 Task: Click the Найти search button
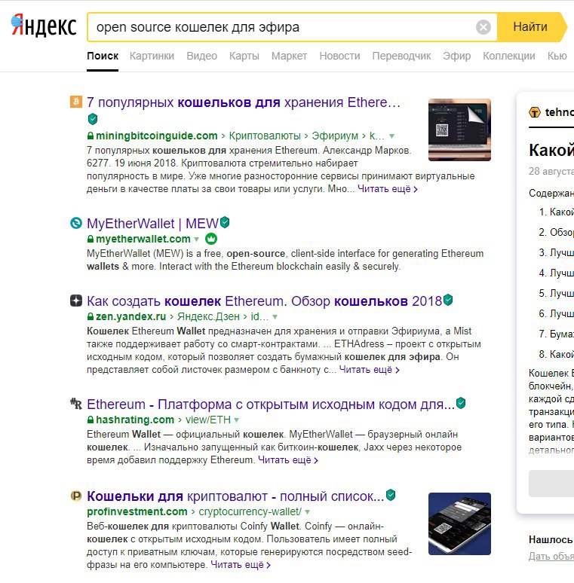click(x=530, y=27)
